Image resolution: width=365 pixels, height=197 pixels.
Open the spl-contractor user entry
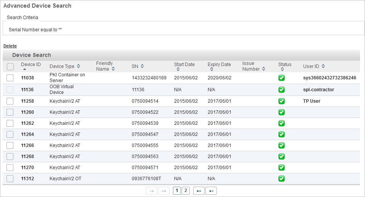click(x=318, y=90)
